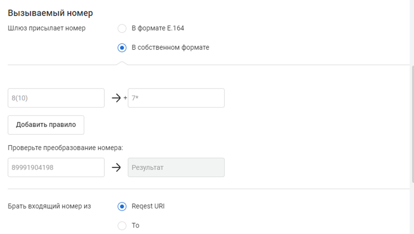Focus the 7* replacement input field

coord(176,98)
